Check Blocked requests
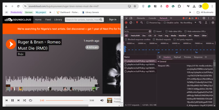The width and height of the screenshot is (219, 110). coord(154,39)
